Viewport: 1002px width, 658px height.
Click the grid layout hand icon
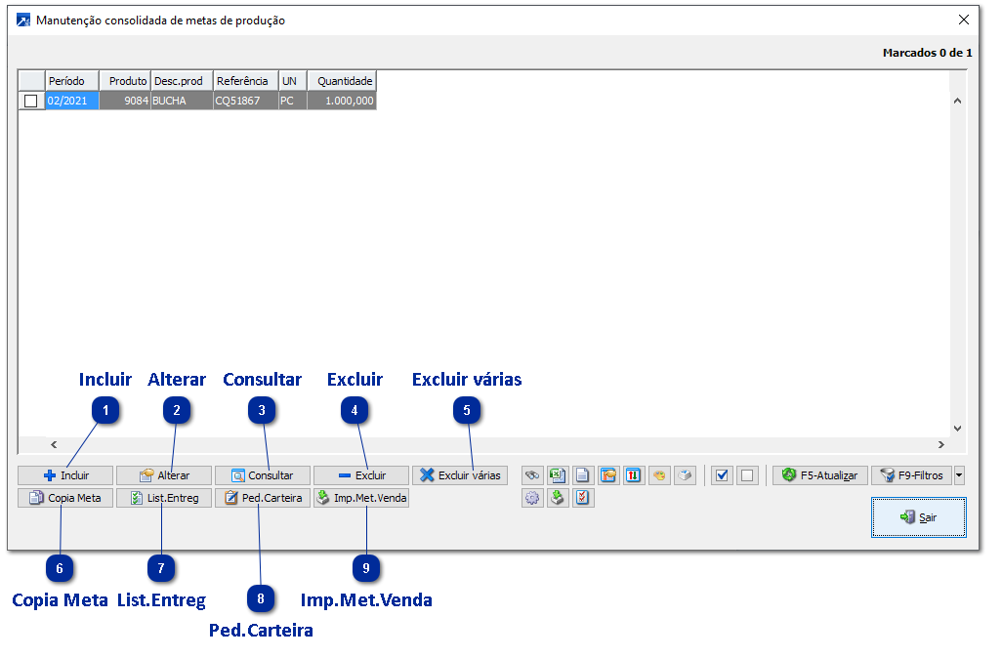[608, 475]
